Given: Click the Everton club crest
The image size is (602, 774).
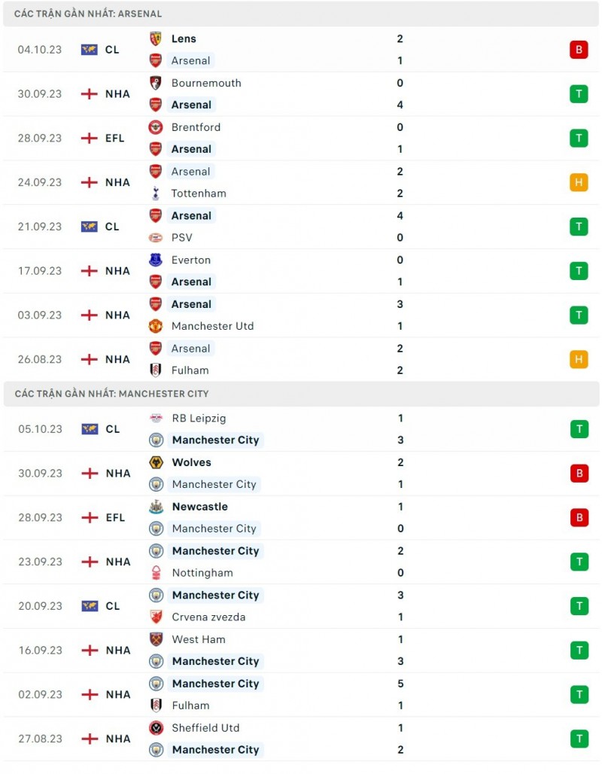Looking at the screenshot, I should [156, 261].
